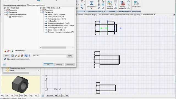Click the right WP1 button
Viewport: 176px width, 99px height.
pos(70,56)
